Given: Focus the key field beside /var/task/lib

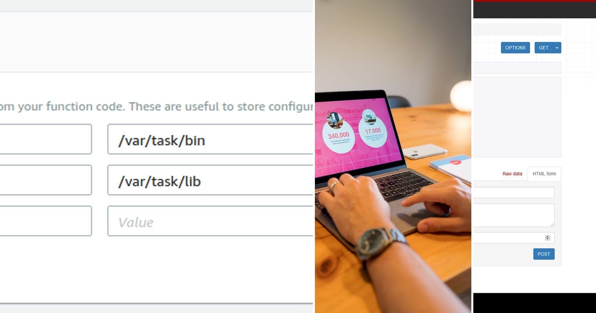Looking at the screenshot, I should pyautogui.click(x=46, y=180).
